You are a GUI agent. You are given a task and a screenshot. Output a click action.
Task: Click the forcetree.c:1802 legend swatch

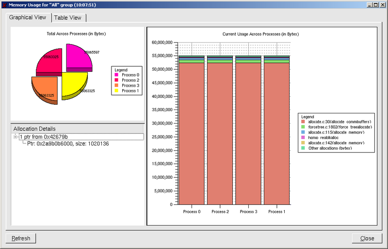click(x=304, y=126)
